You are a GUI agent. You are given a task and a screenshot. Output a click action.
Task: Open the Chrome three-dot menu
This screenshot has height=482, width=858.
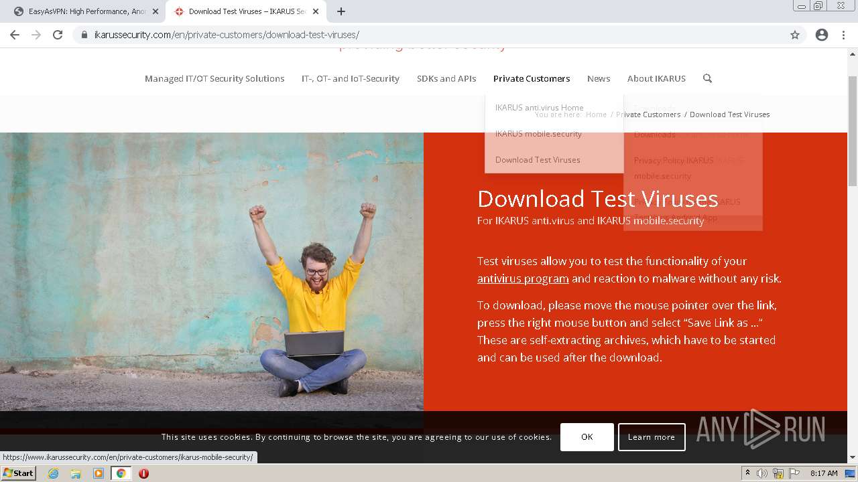(x=843, y=35)
